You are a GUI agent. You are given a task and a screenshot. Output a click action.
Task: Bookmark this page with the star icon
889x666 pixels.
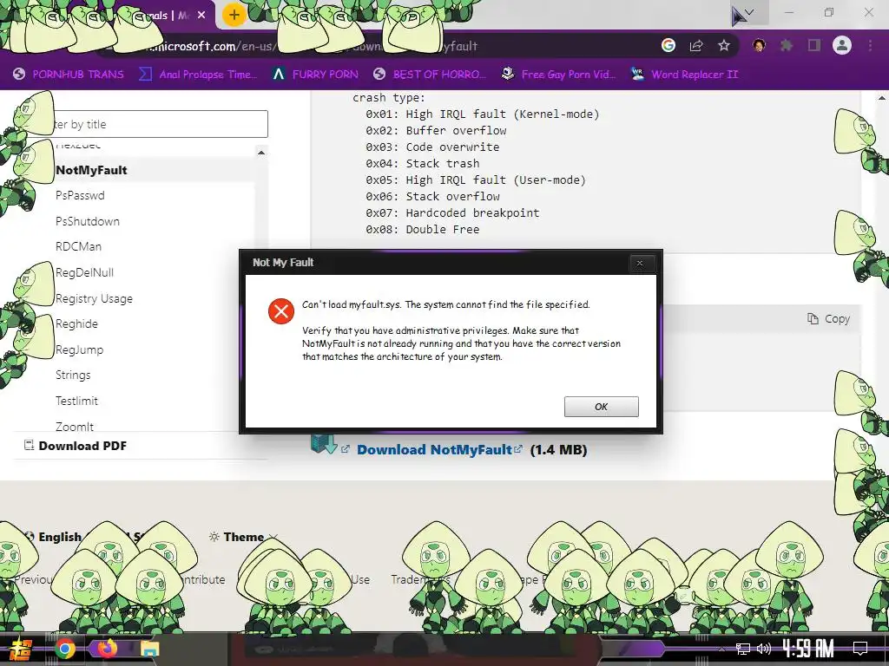724,45
